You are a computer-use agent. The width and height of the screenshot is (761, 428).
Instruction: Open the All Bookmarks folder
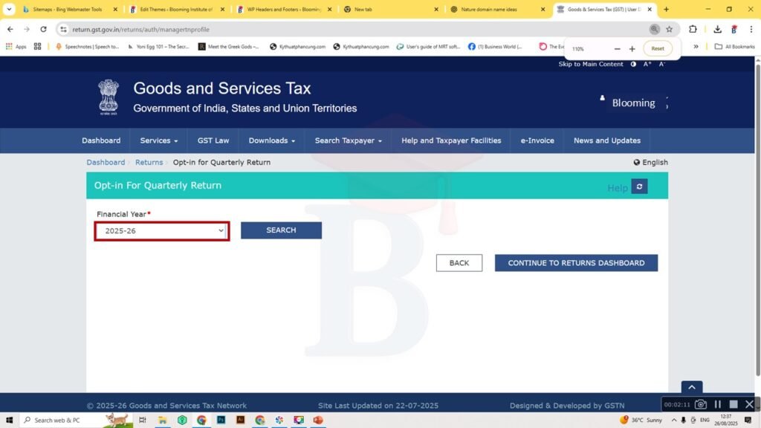click(735, 47)
